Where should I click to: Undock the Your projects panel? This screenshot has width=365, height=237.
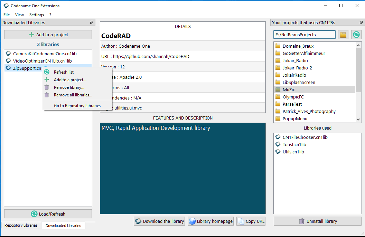click(361, 22)
